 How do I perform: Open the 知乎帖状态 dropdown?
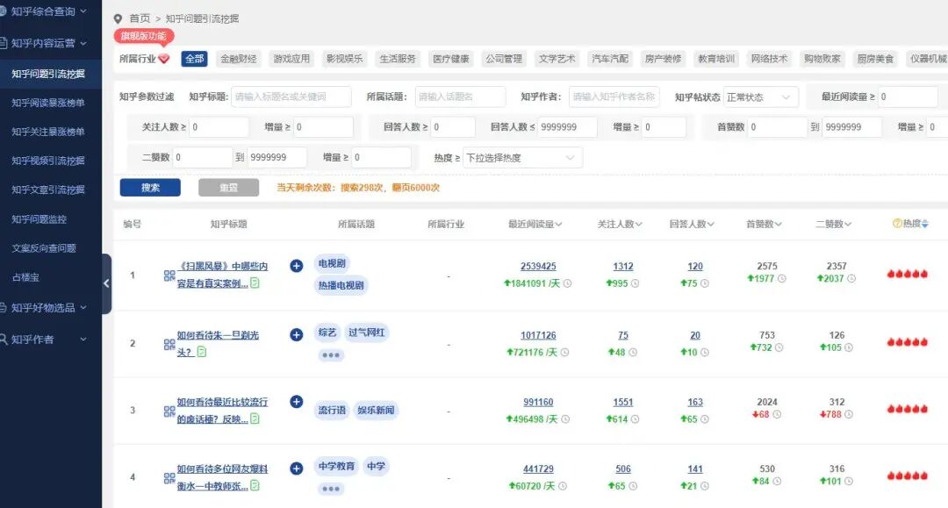pyautogui.click(x=760, y=97)
